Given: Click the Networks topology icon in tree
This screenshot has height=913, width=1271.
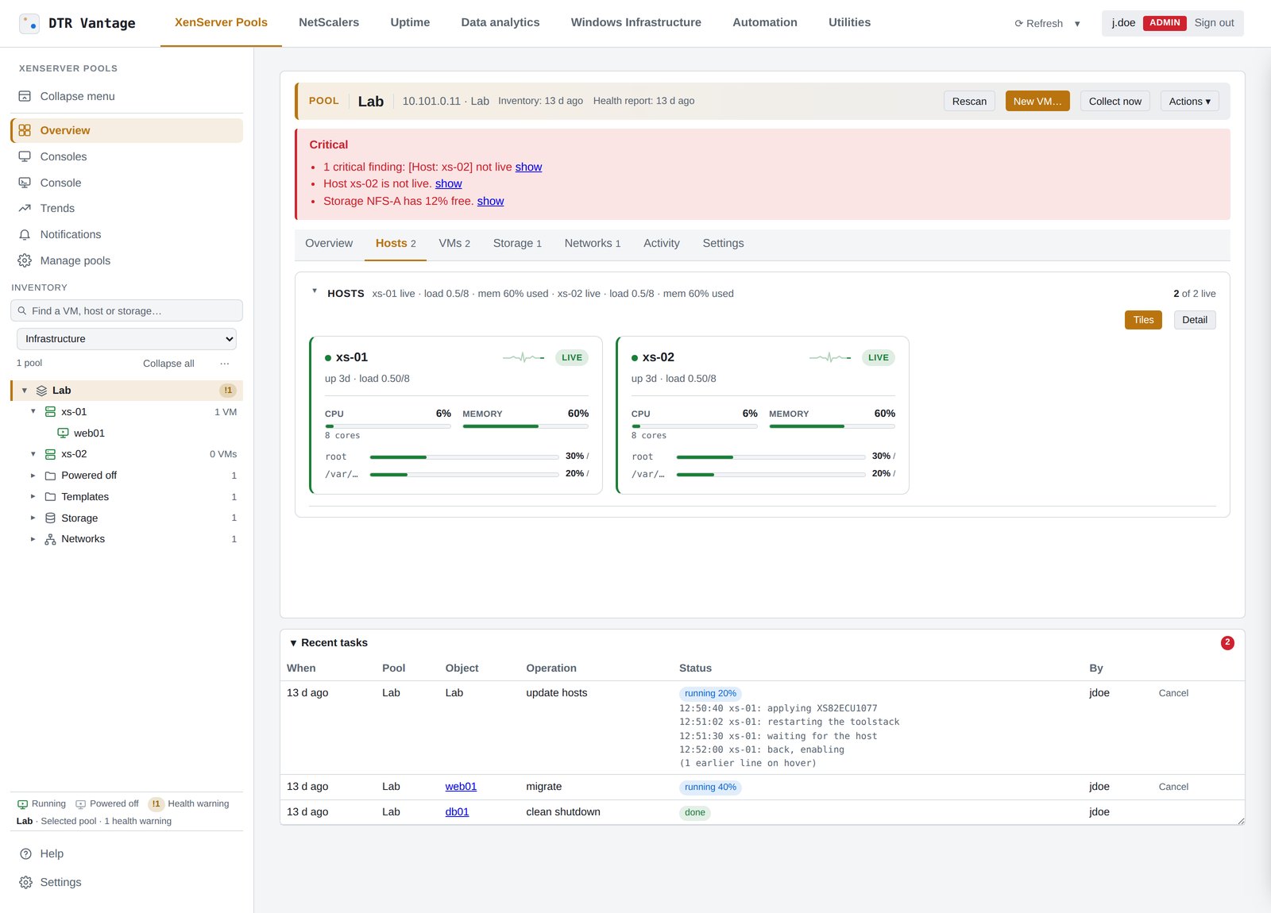Looking at the screenshot, I should pos(50,539).
